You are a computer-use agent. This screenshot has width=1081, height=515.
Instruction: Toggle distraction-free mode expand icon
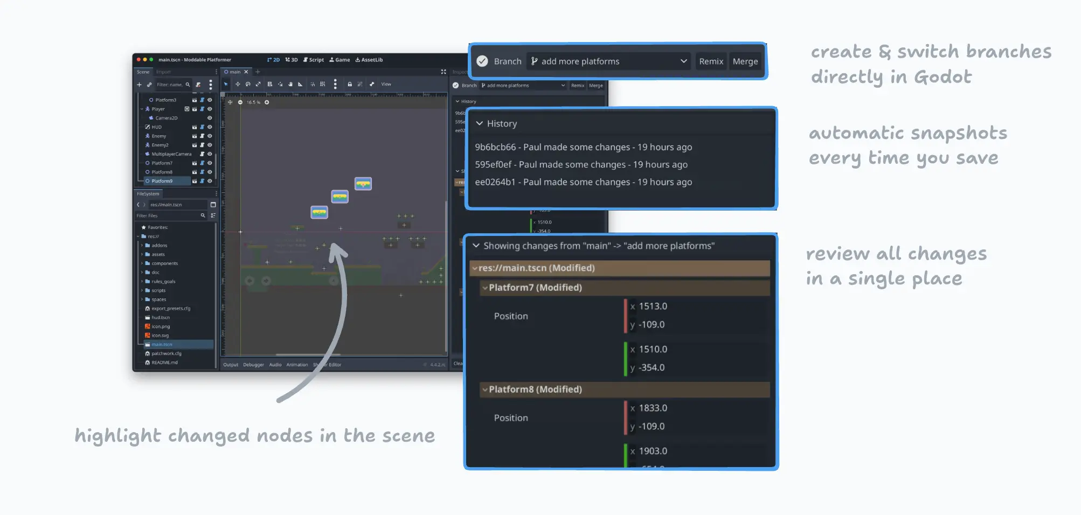tap(444, 72)
